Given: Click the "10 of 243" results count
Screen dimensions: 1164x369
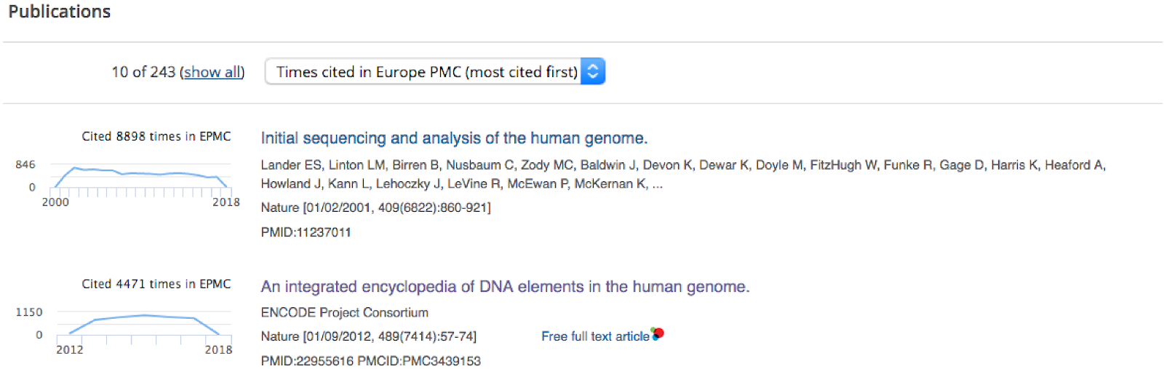Looking at the screenshot, I should tap(143, 72).
